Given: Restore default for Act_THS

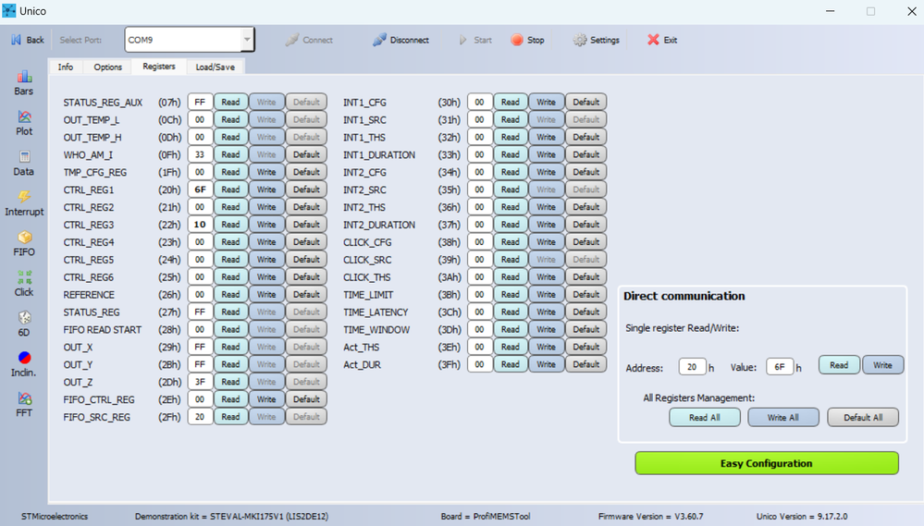Looking at the screenshot, I should 586,347.
